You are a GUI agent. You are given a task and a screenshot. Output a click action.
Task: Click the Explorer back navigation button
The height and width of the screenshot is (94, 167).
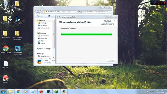pyautogui.click(x=36, y=12)
